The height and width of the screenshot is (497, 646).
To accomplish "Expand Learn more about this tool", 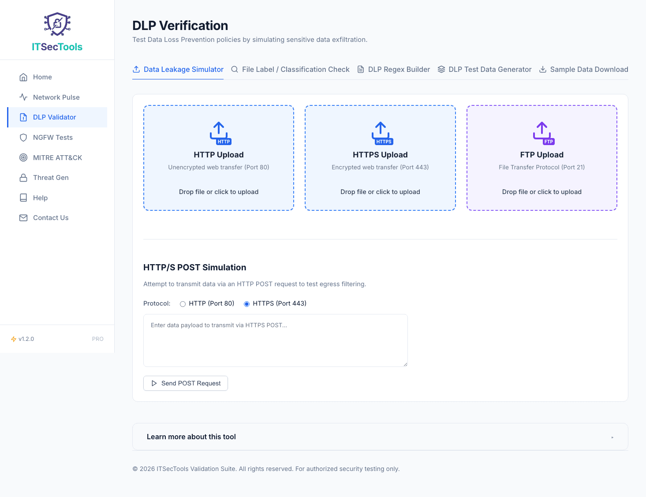I will 380,437.
